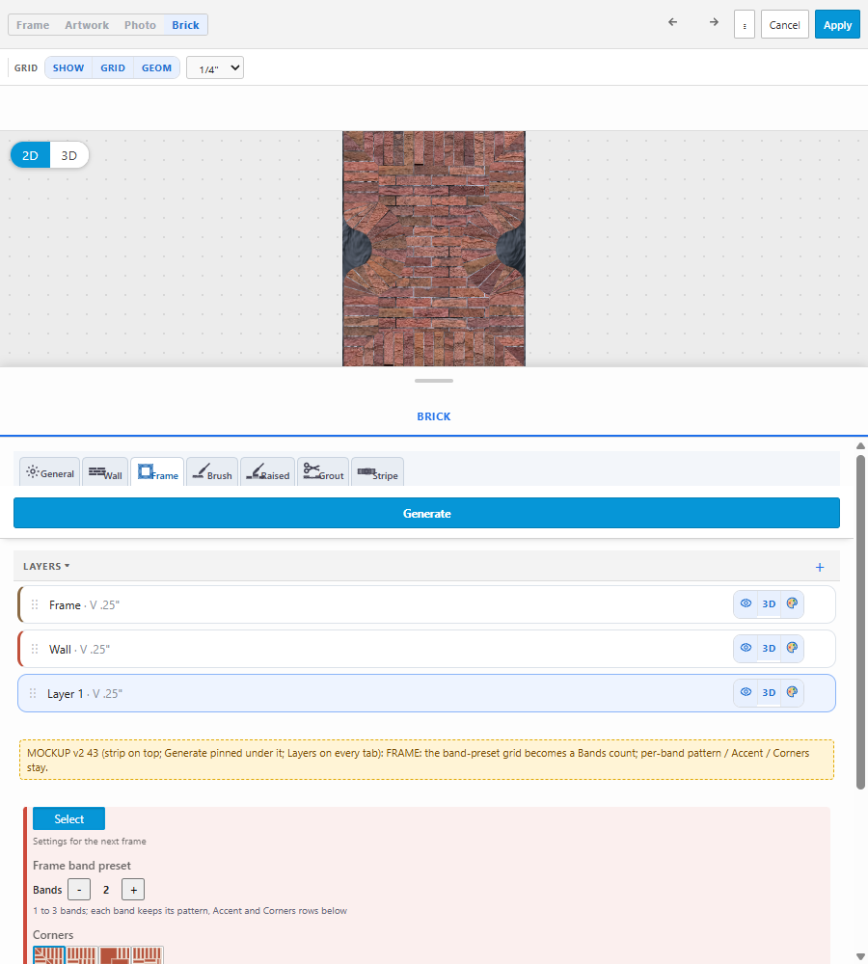Click the panel grabber handle above BRICK
The image size is (868, 964).
coord(434,381)
